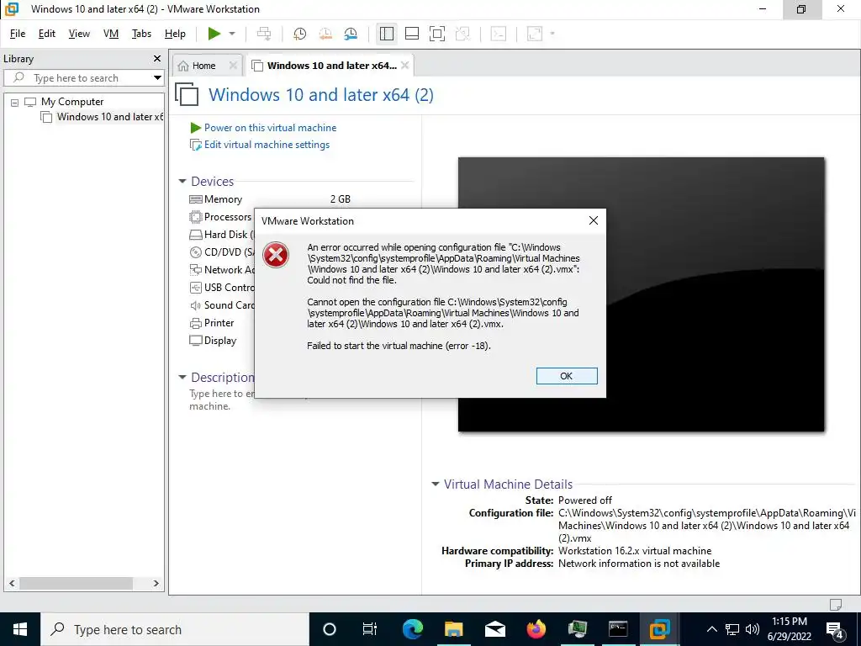This screenshot has height=646, width=861.
Task: Click the green Power On toolbar button
Action: pyautogui.click(x=214, y=34)
